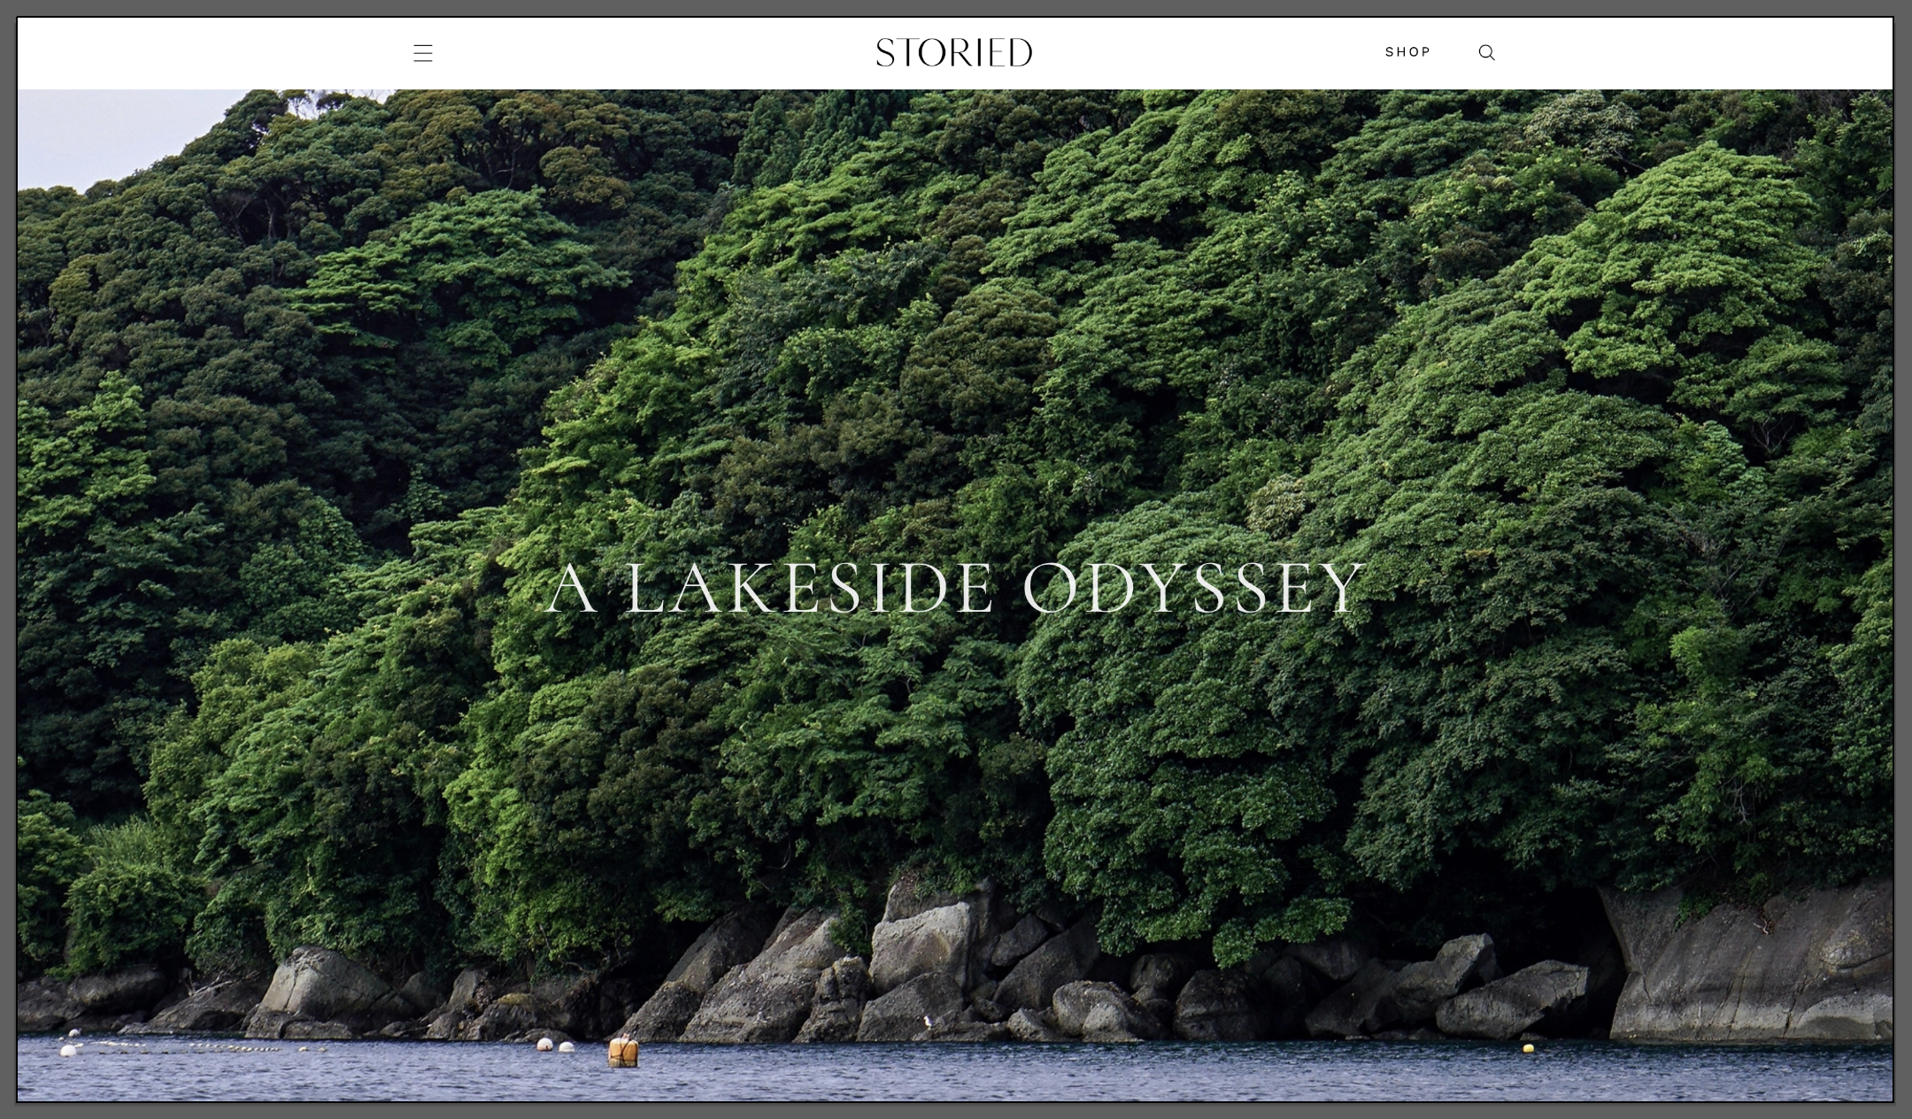Viewport: 1912px width, 1119px height.
Task: Click empty header space left of hamburger
Action: pyautogui.click(x=212, y=53)
